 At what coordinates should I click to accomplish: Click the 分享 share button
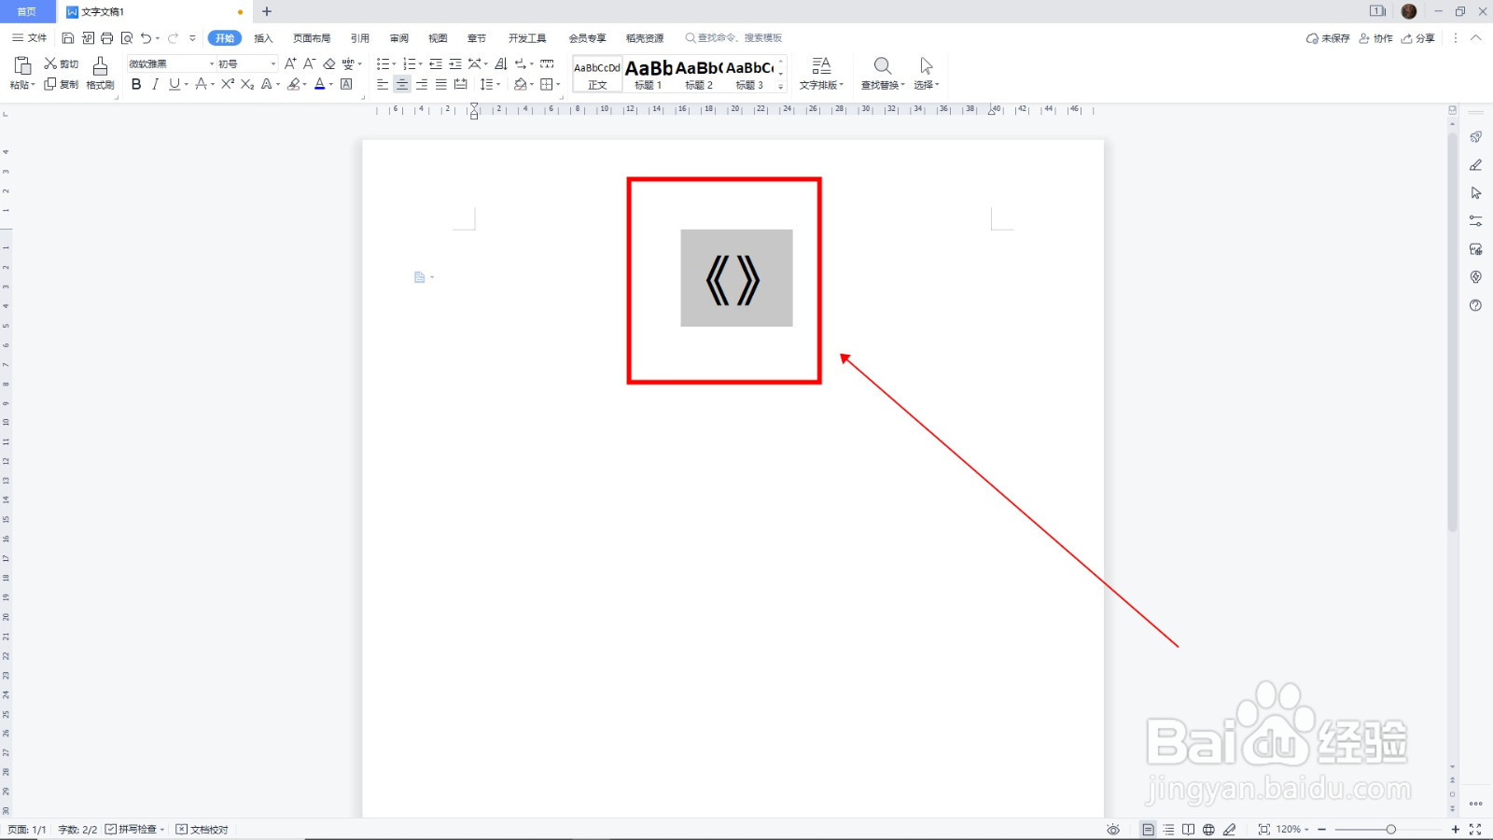[x=1418, y=38]
